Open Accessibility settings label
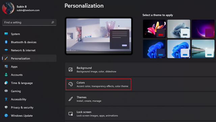Image resolution: width=216 pixels, height=122 pixels. click(19, 99)
